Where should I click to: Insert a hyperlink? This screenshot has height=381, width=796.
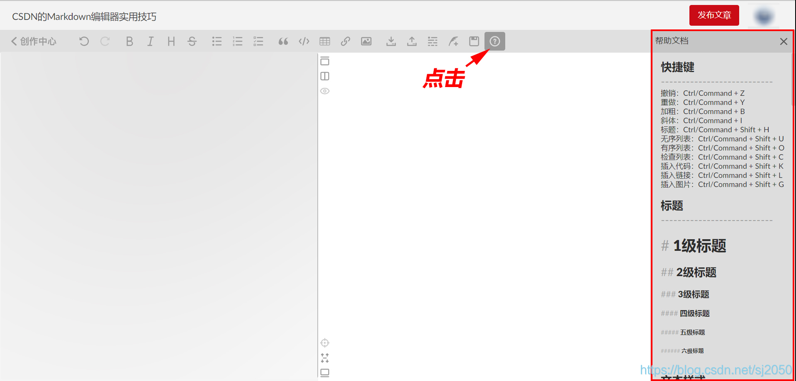pyautogui.click(x=346, y=41)
